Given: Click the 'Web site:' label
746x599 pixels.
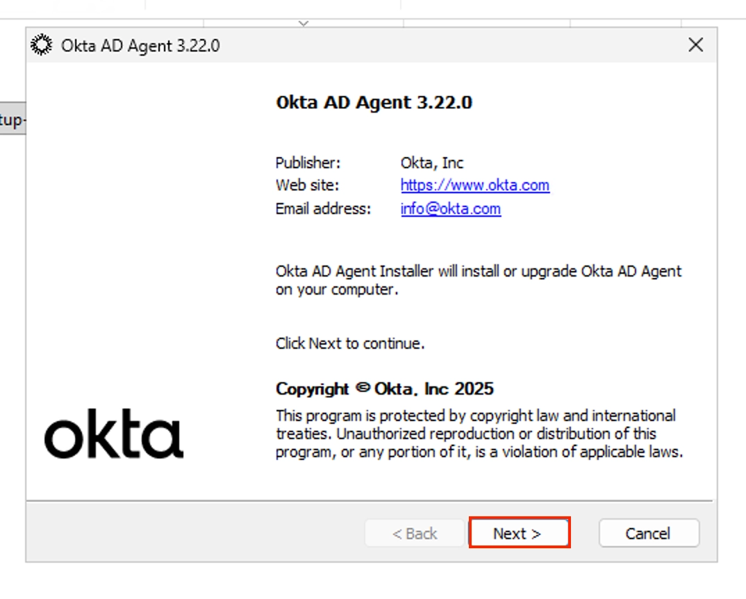Looking at the screenshot, I should pos(307,186).
